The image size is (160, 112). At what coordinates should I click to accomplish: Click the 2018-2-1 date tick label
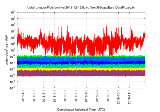(x=34, y=96)
